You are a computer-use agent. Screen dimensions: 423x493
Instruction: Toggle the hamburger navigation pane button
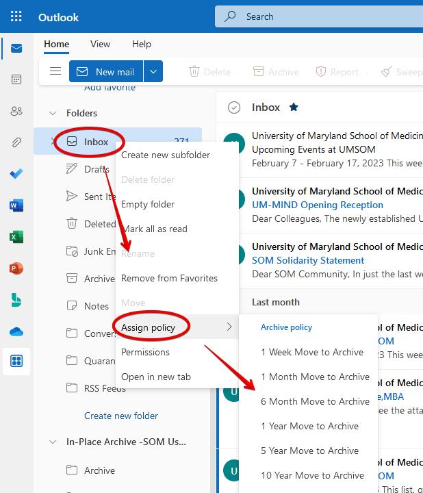(55, 71)
